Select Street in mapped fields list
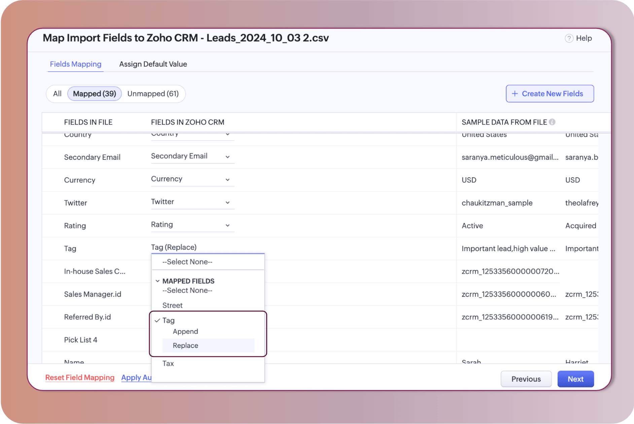634x424 pixels. [x=173, y=306]
